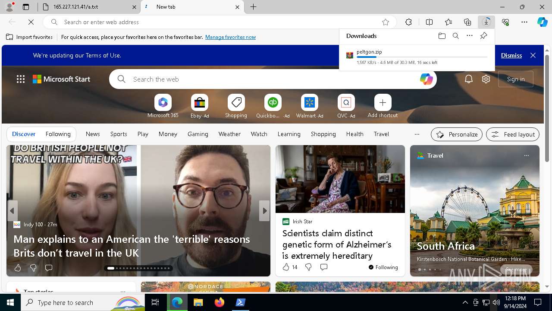This screenshot has width=552, height=311.
Task: Click the Personalize button
Action: (457, 134)
